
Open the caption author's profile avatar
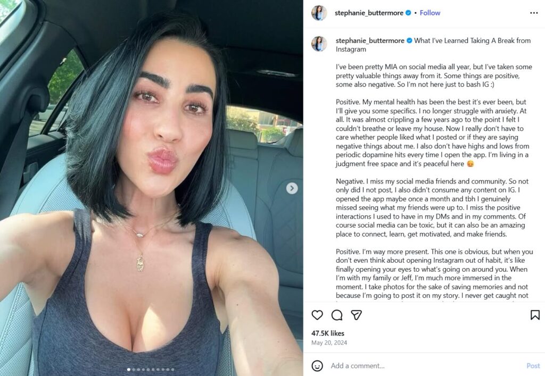pyautogui.click(x=319, y=44)
